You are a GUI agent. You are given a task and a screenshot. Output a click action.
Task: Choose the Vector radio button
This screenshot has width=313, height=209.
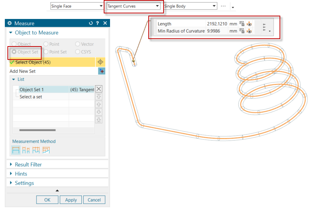[78, 44]
